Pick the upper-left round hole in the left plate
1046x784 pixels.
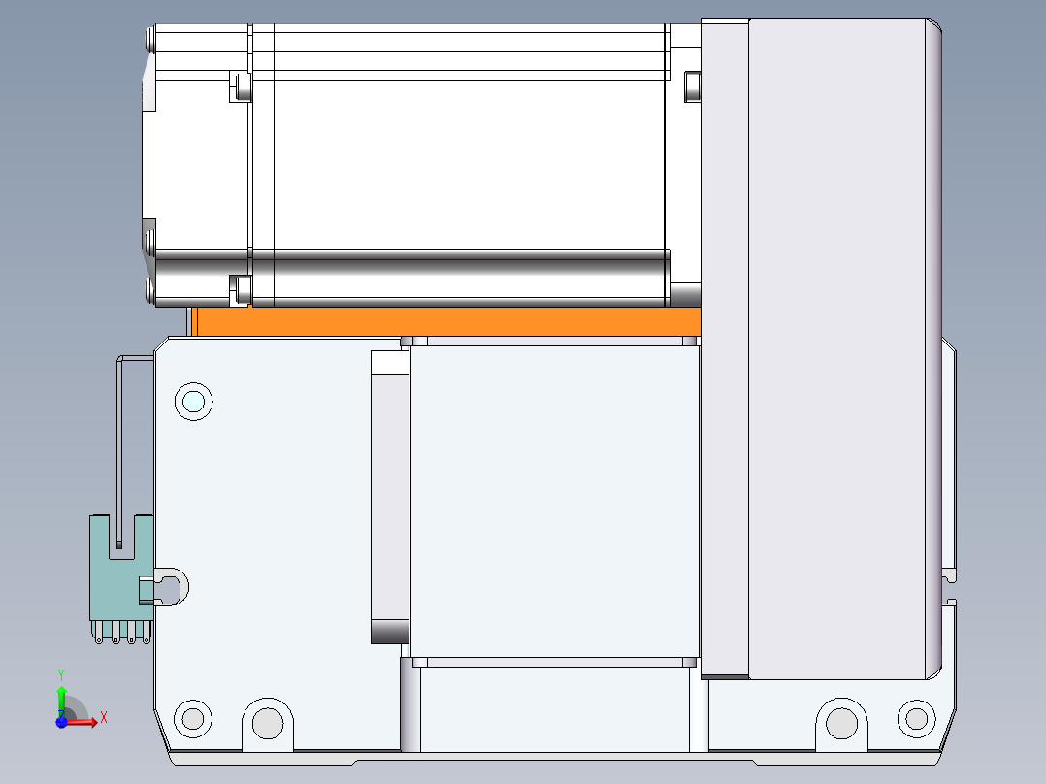pos(193,402)
